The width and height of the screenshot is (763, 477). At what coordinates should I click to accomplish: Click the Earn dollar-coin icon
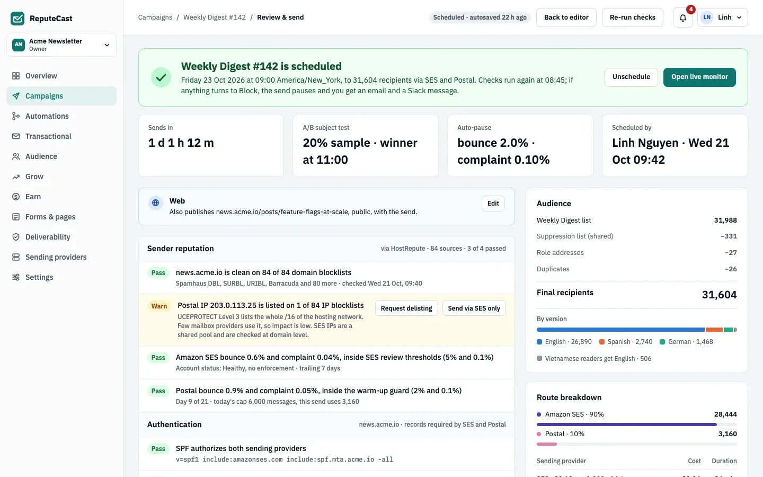16,197
